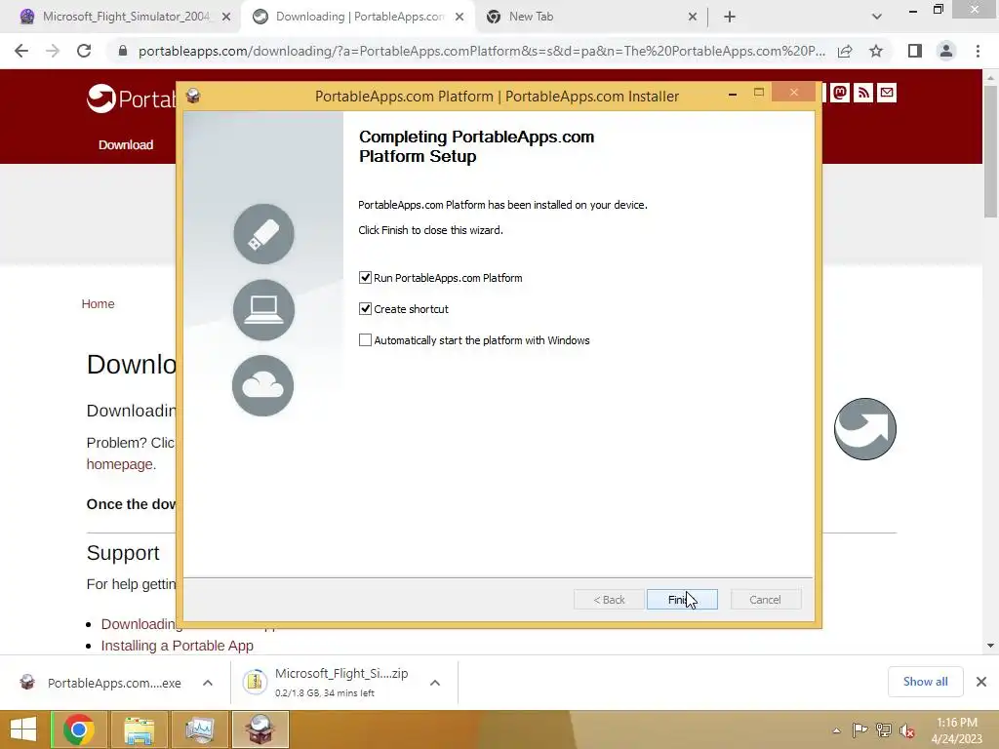
Task: Click the PortableApps installer taskbar icon
Action: pyautogui.click(x=260, y=729)
